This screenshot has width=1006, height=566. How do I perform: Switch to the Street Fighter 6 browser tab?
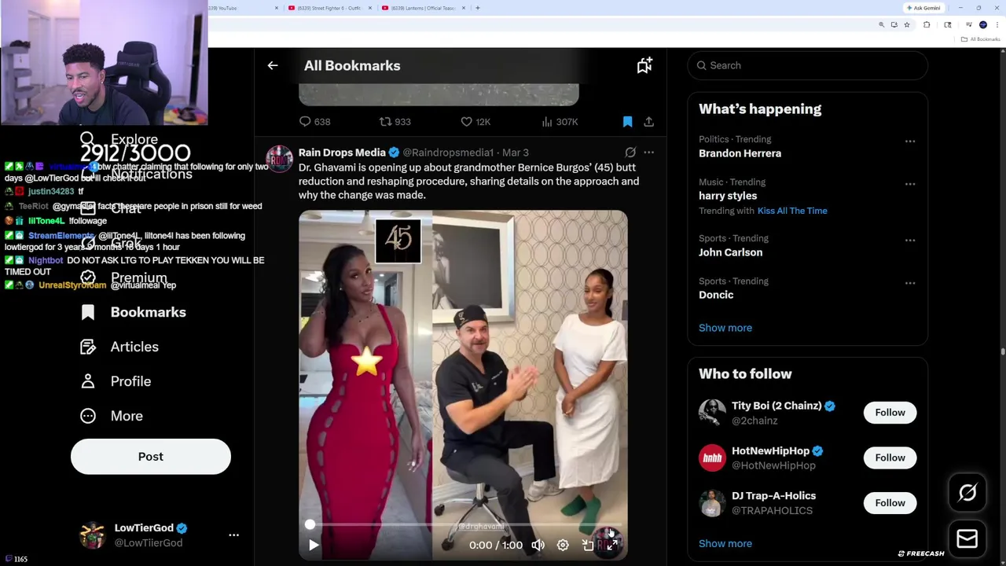coord(329,8)
